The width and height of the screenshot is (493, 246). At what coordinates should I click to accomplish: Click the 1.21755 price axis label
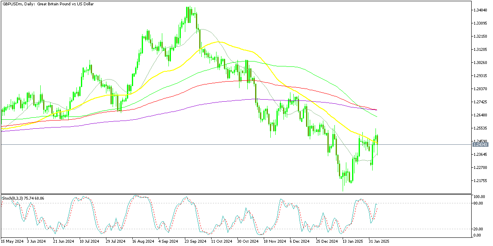point(480,181)
